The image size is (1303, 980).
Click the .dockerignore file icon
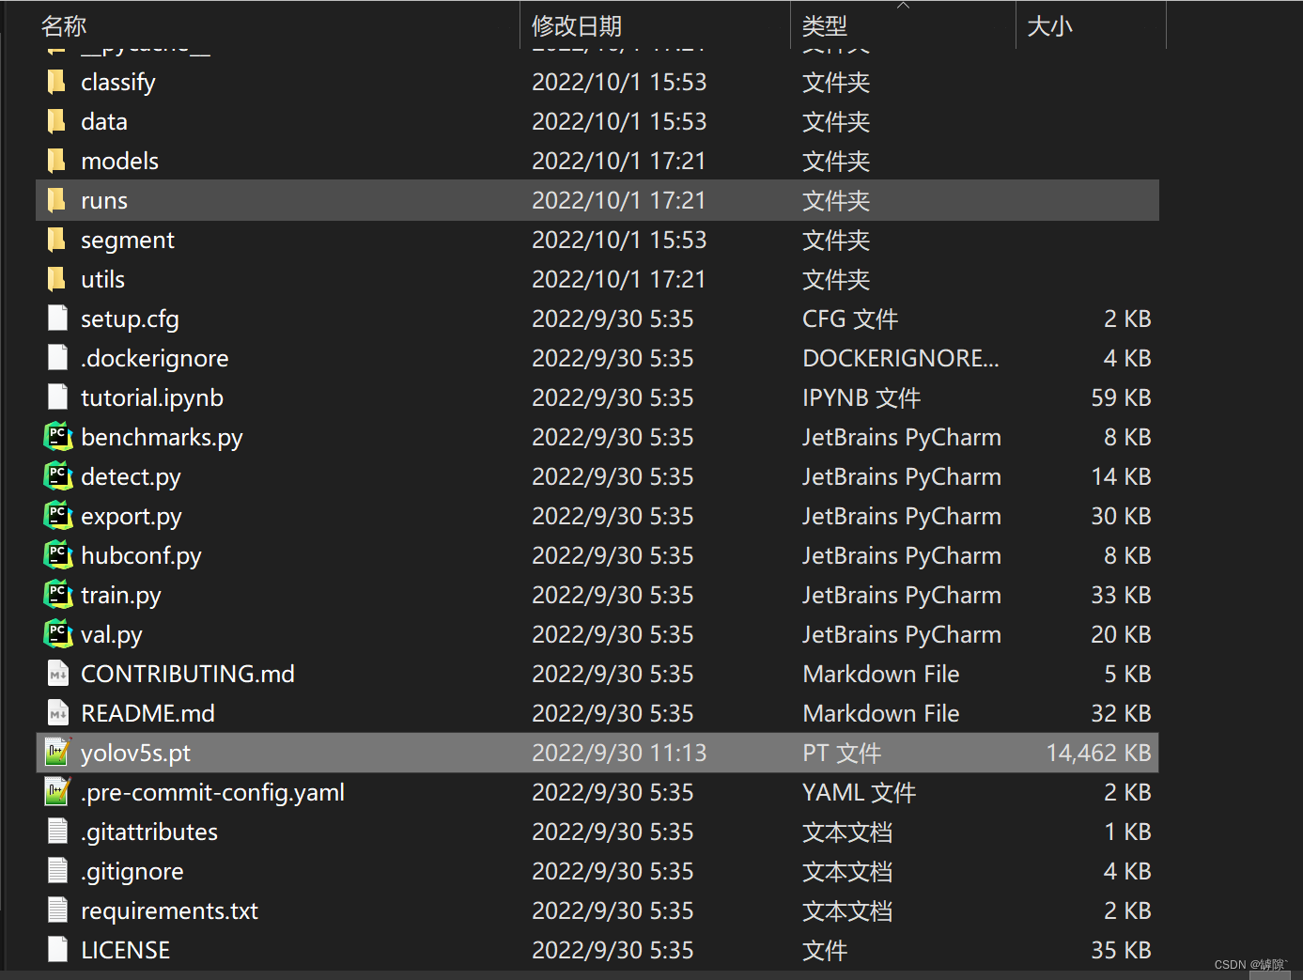coord(57,358)
